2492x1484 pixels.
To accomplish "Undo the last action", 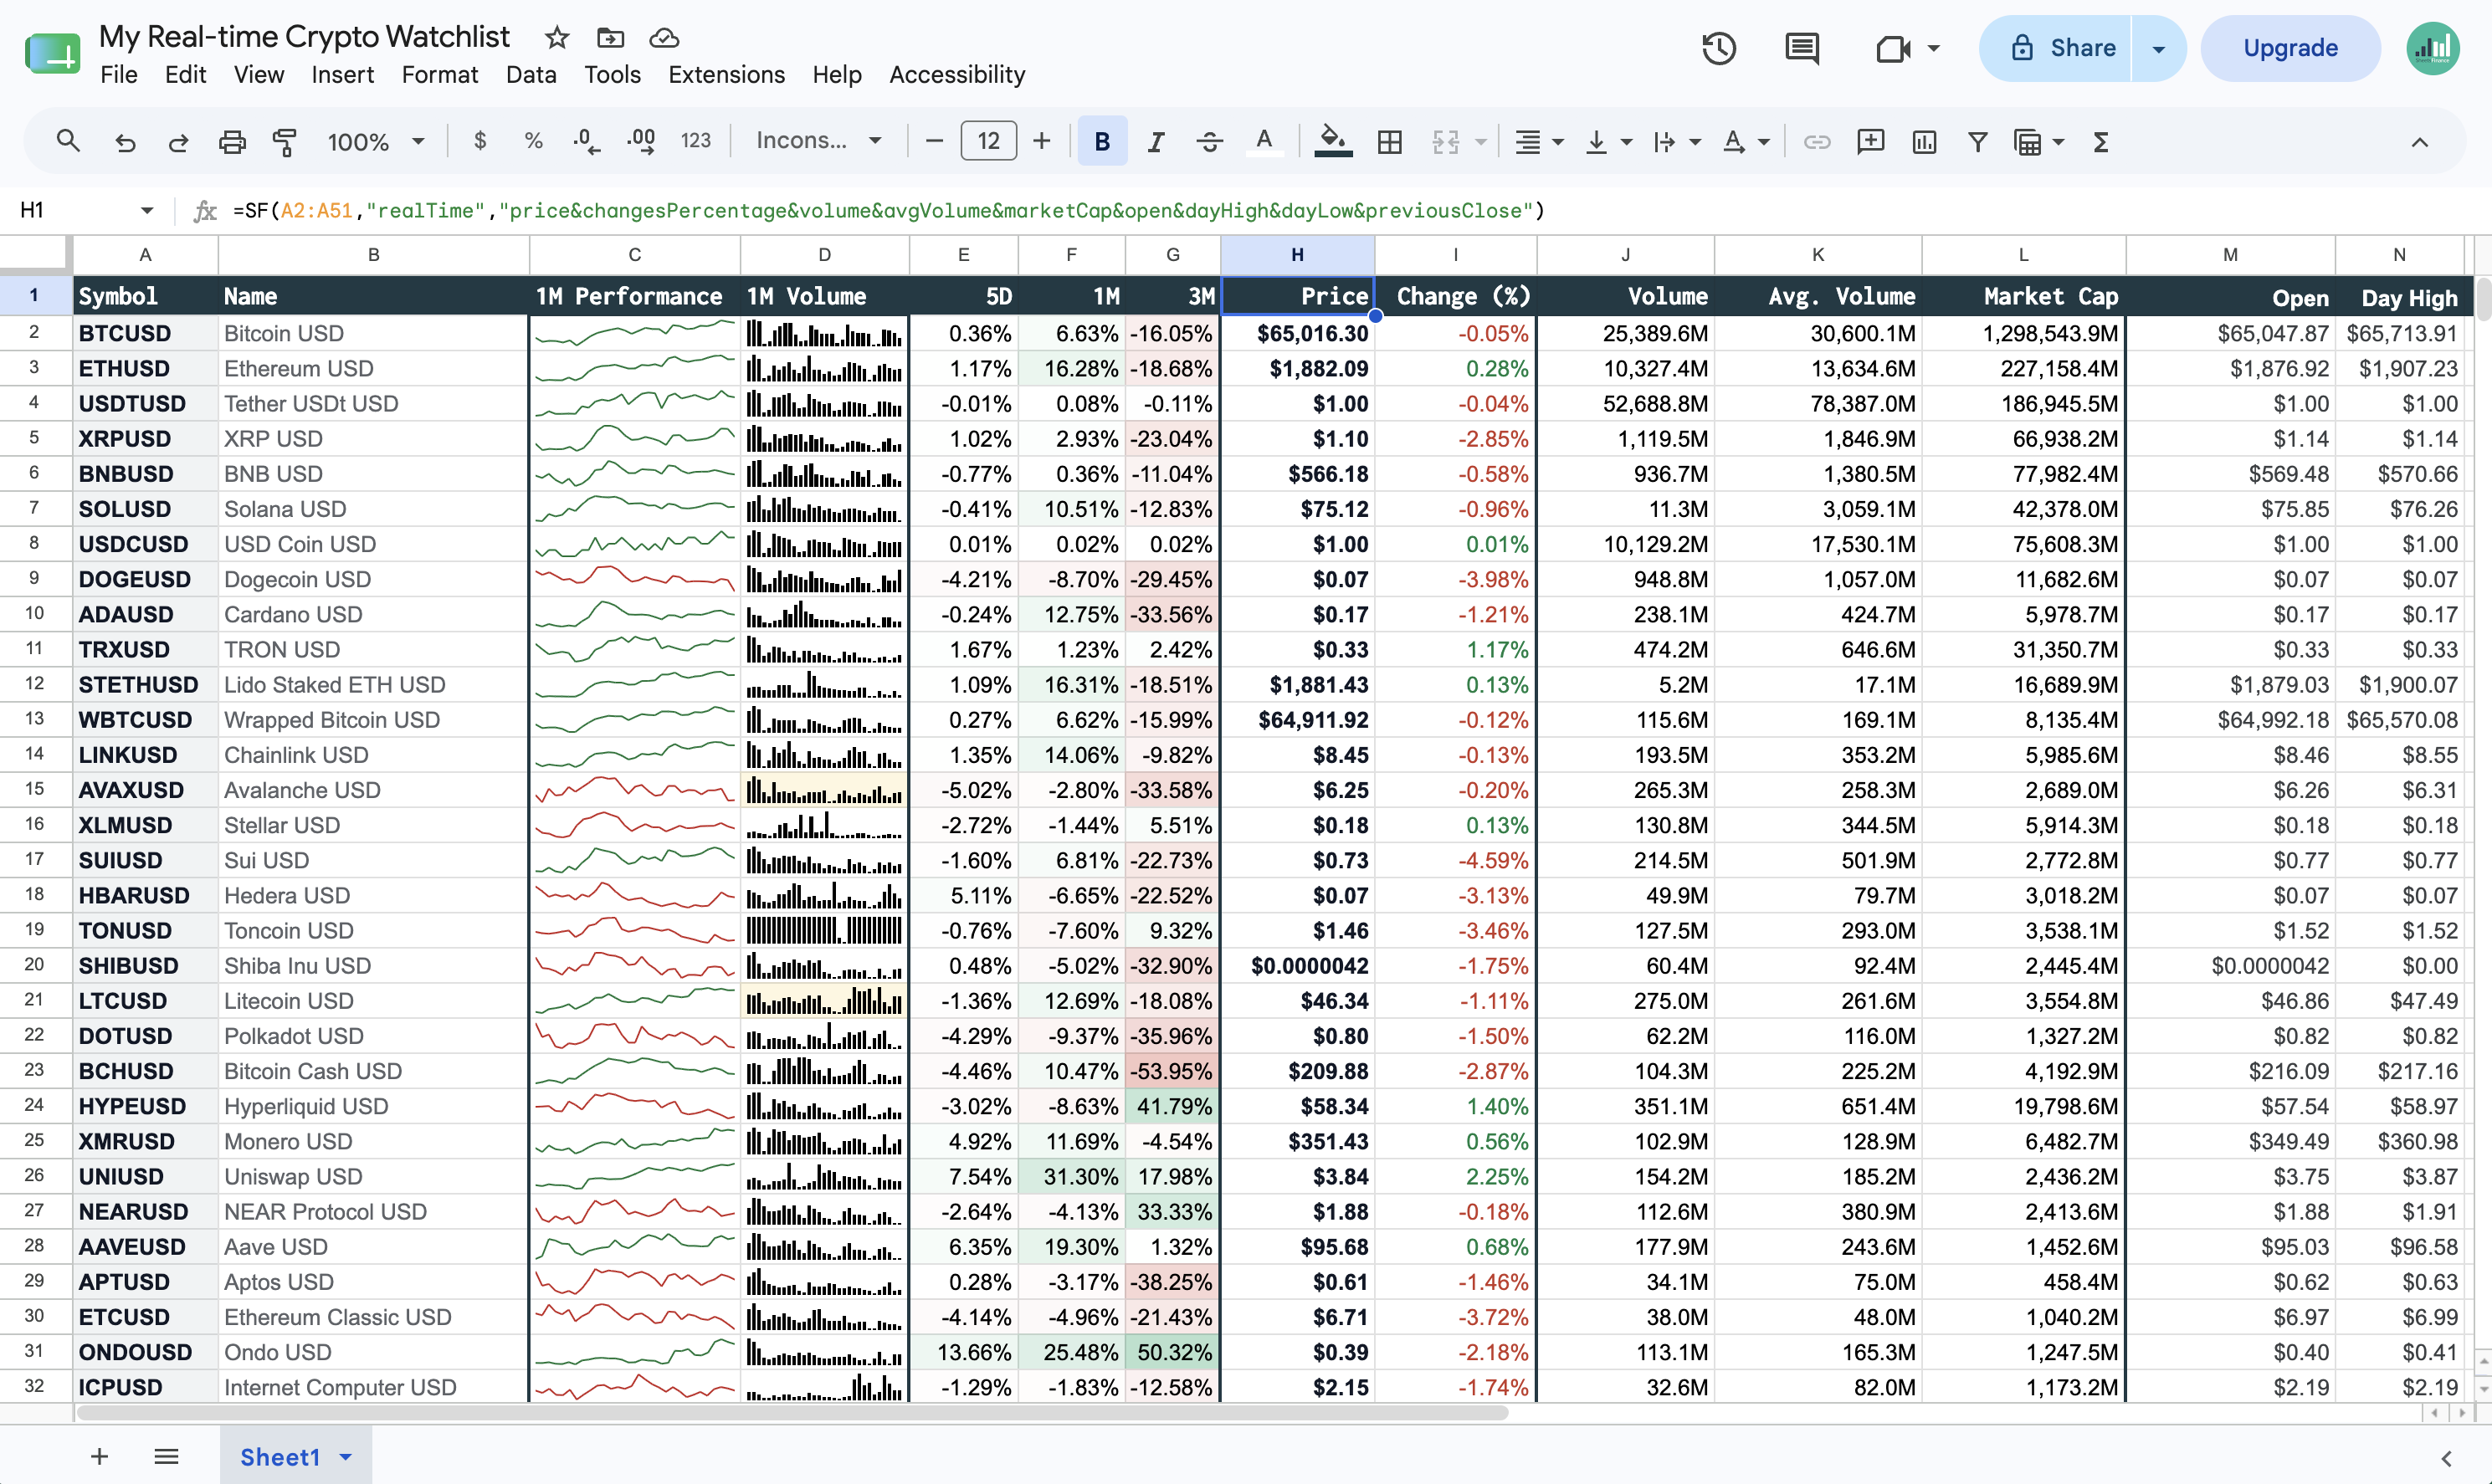I will 125,142.
